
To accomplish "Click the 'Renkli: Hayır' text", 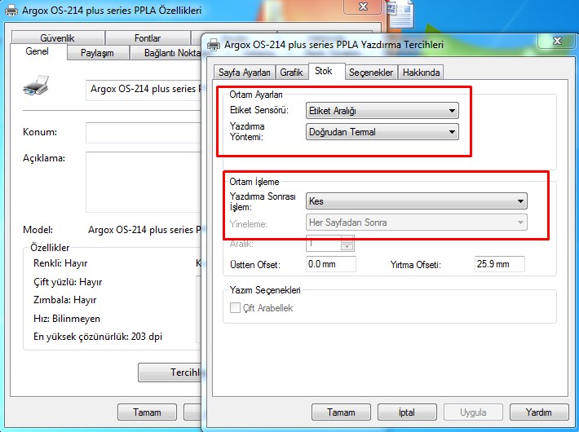I will click(60, 263).
